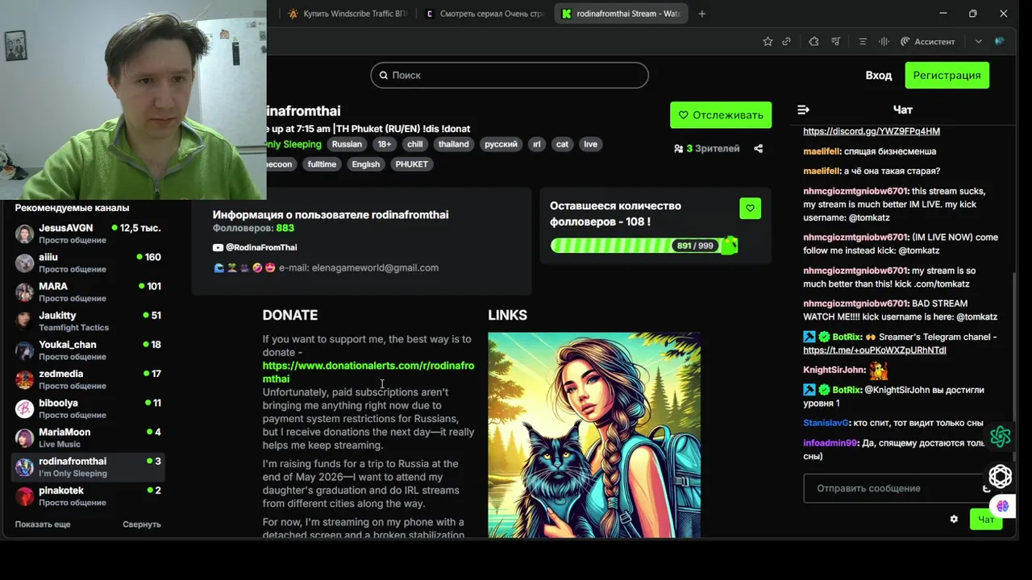This screenshot has width=1032, height=580.
Task: Open the media playlist music icon
Action: tap(835, 41)
